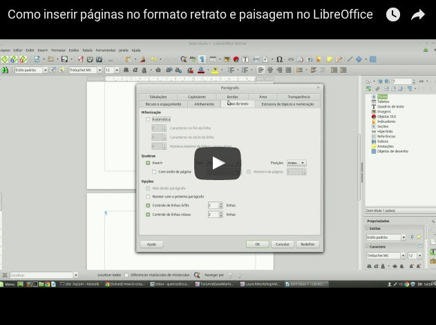
Task: Toggle Diferenciar maiúsculas de minúsculas checkbox
Action: [126, 275]
